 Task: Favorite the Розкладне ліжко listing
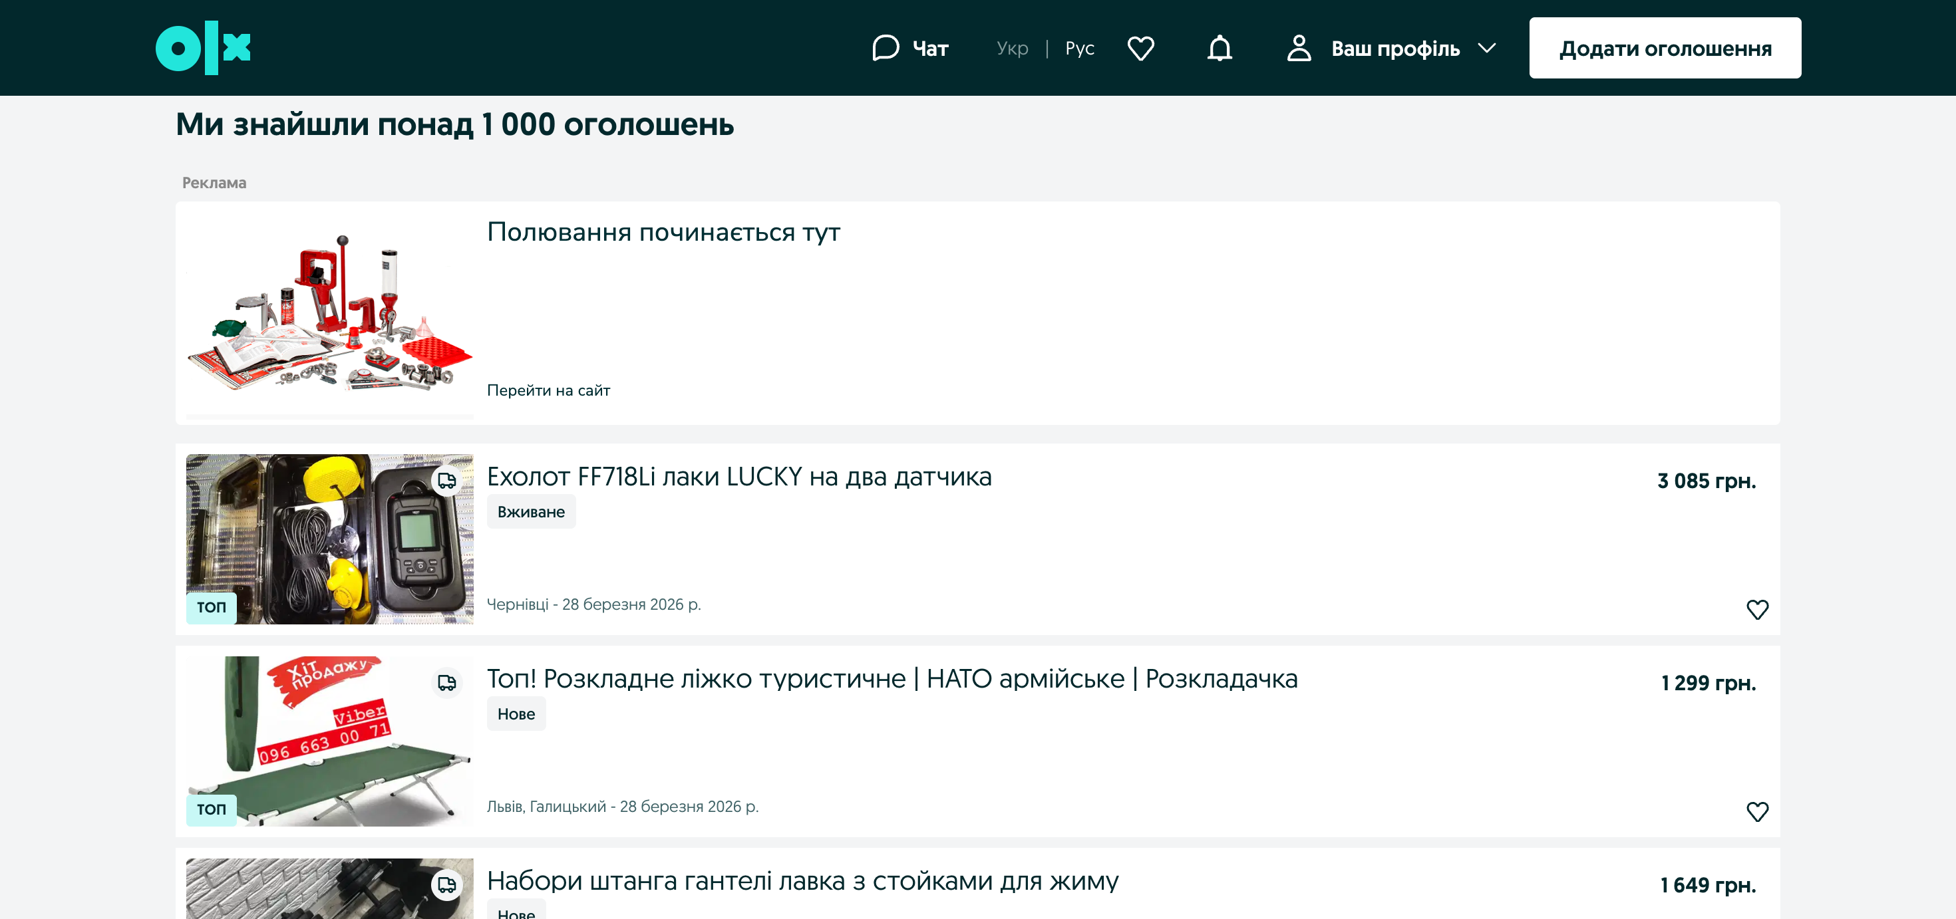point(1757,811)
